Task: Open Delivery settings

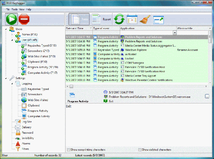Action: 26,127
